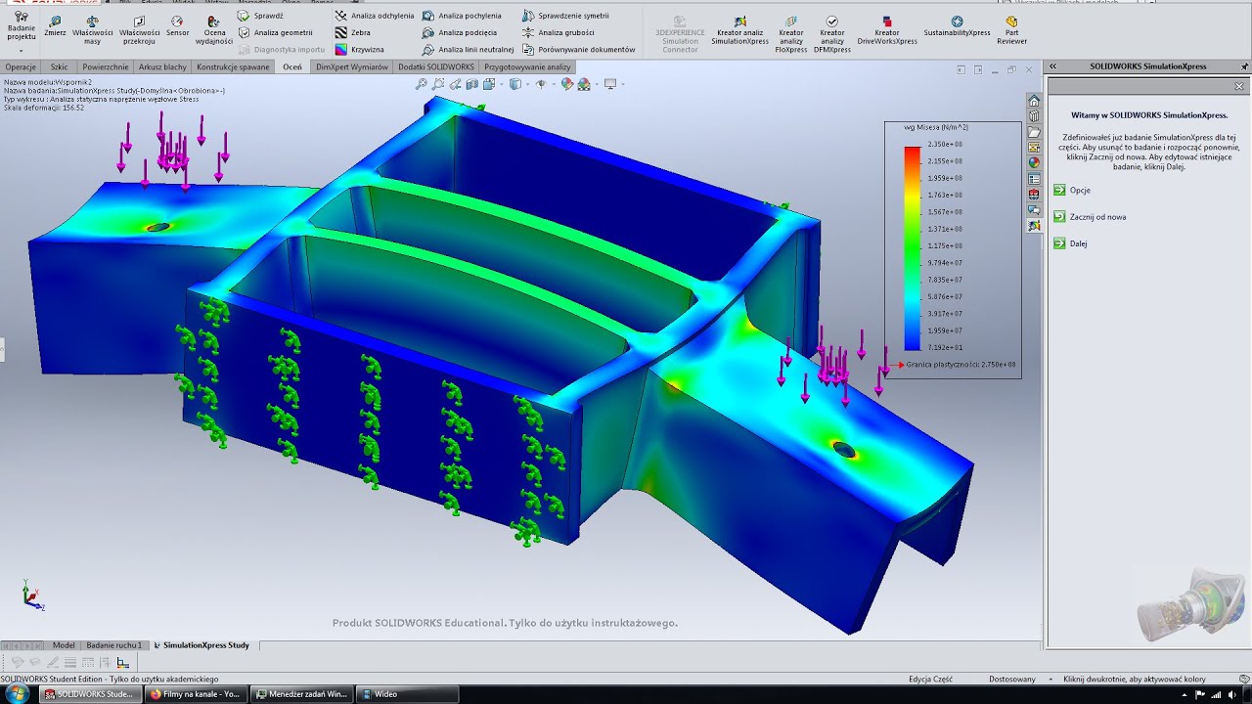Switch to Badanie ruchu 1 tab
1252x704 pixels.
point(114,645)
